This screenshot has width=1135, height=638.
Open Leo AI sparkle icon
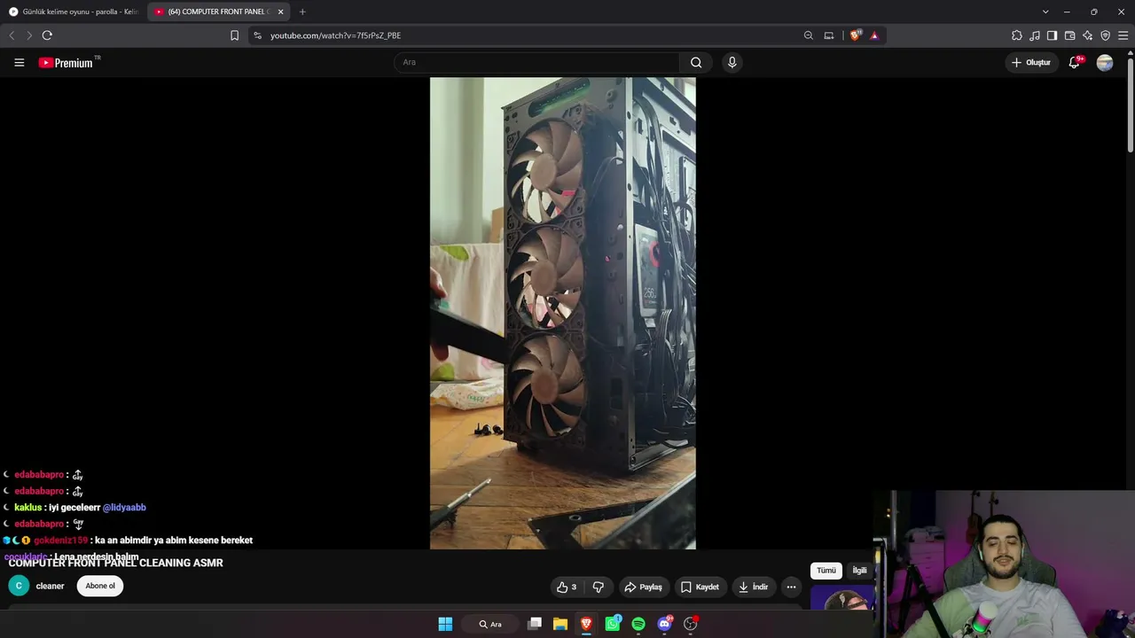click(1087, 35)
